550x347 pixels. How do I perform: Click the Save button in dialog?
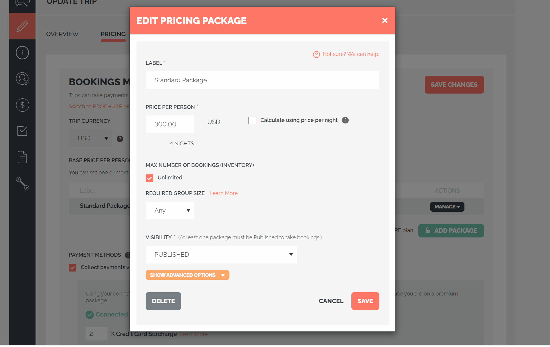click(365, 301)
